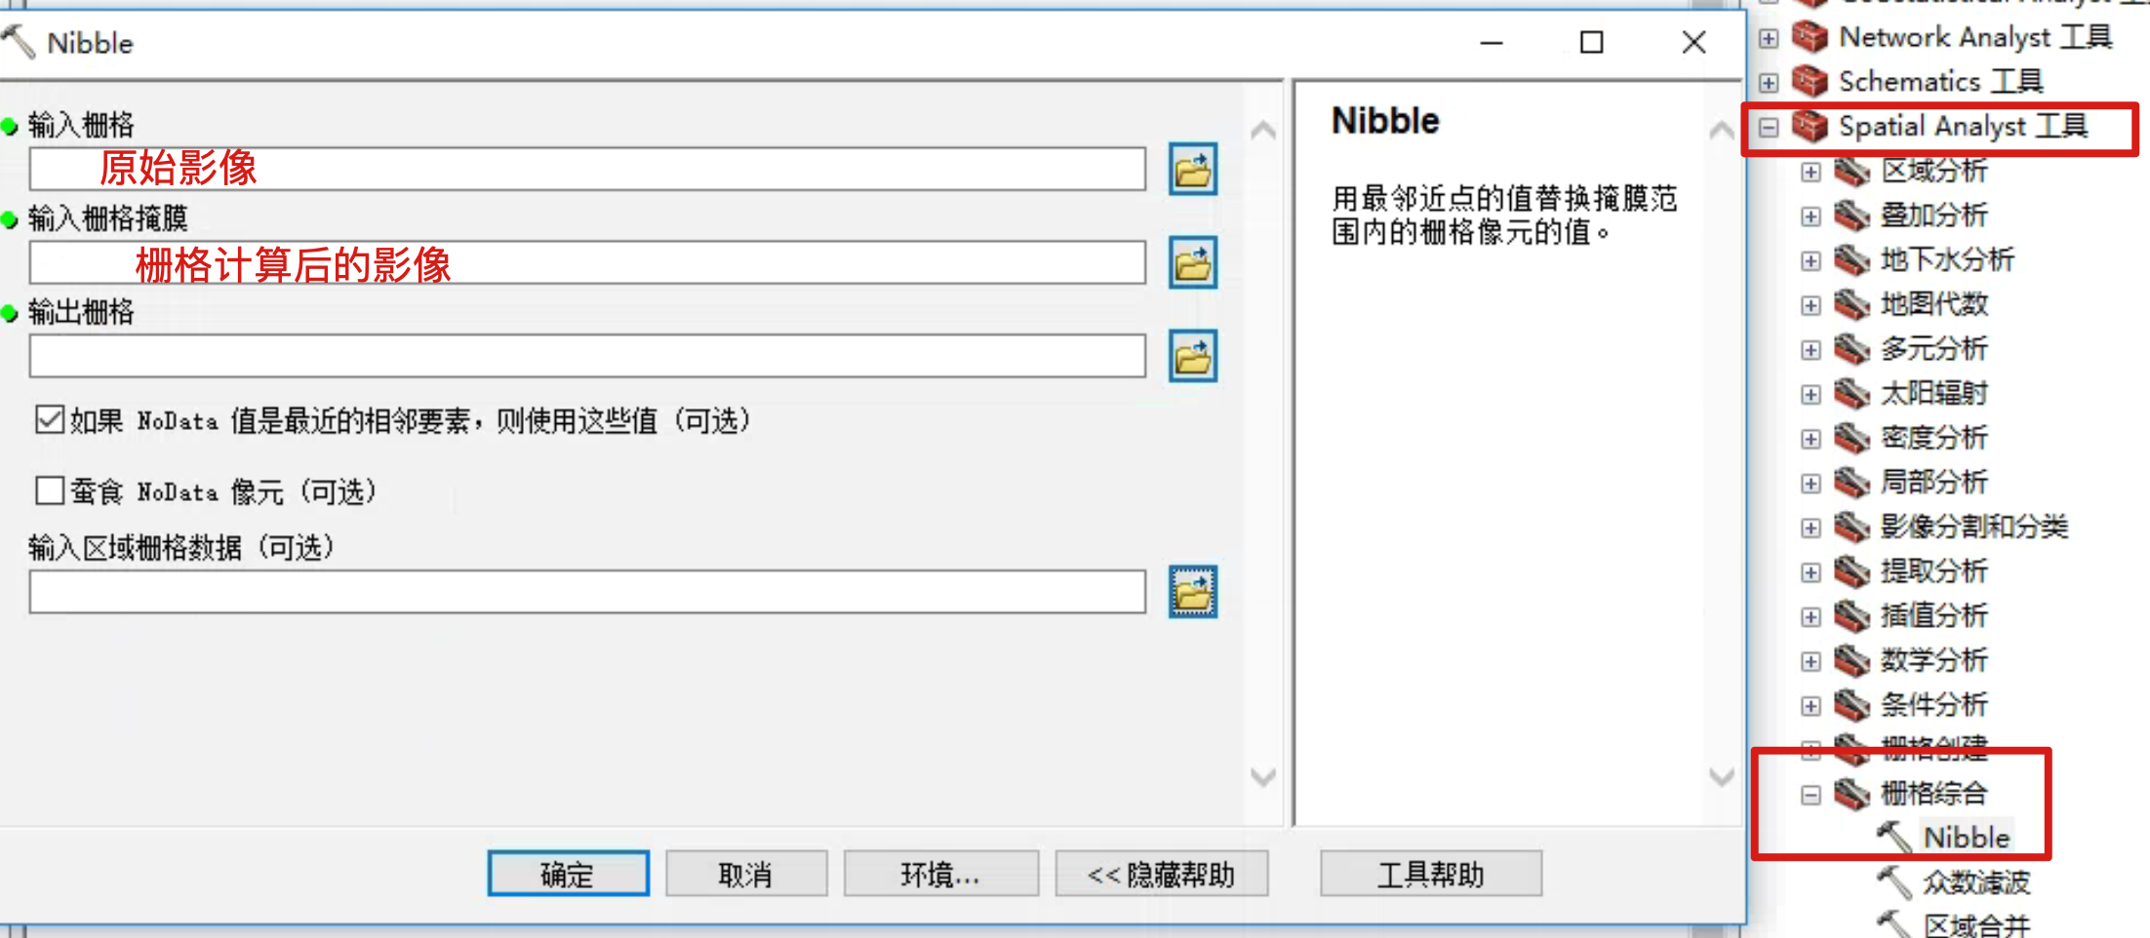Image resolution: width=2150 pixels, height=938 pixels.
Task: Expand the 影像分割和分类 toolset
Action: coord(1811,528)
